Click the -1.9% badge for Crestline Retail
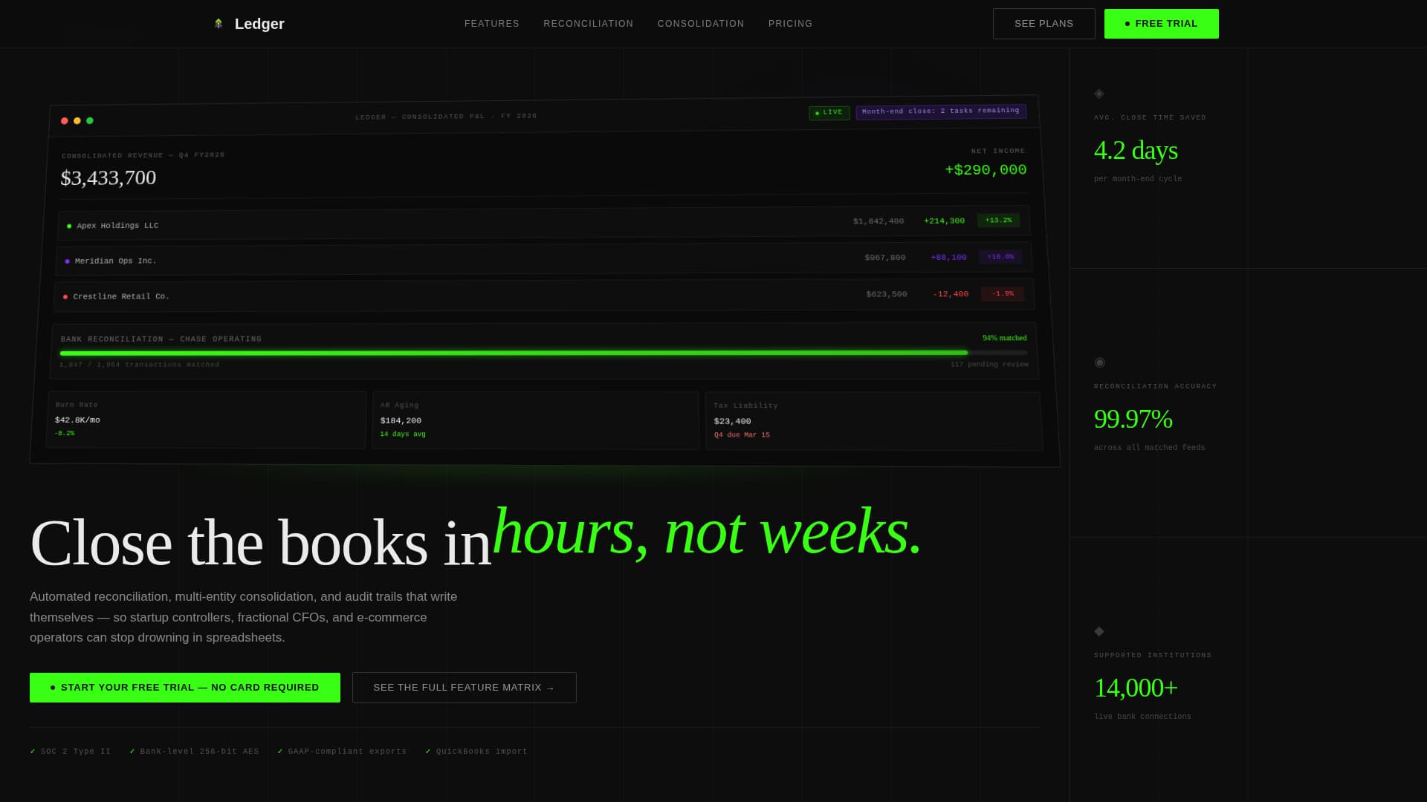 pyautogui.click(x=1003, y=294)
